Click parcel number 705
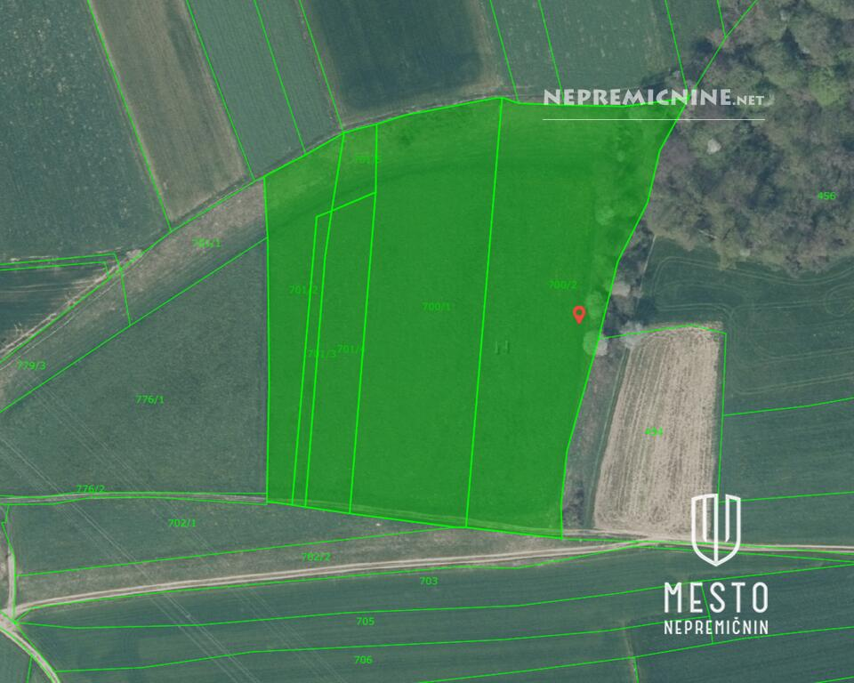This screenshot has height=683, width=854. (x=365, y=622)
